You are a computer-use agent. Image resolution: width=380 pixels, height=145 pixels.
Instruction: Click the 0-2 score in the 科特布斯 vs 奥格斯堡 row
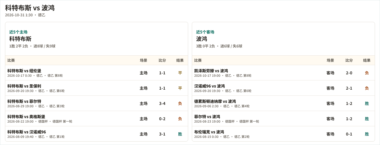(x=162, y=119)
